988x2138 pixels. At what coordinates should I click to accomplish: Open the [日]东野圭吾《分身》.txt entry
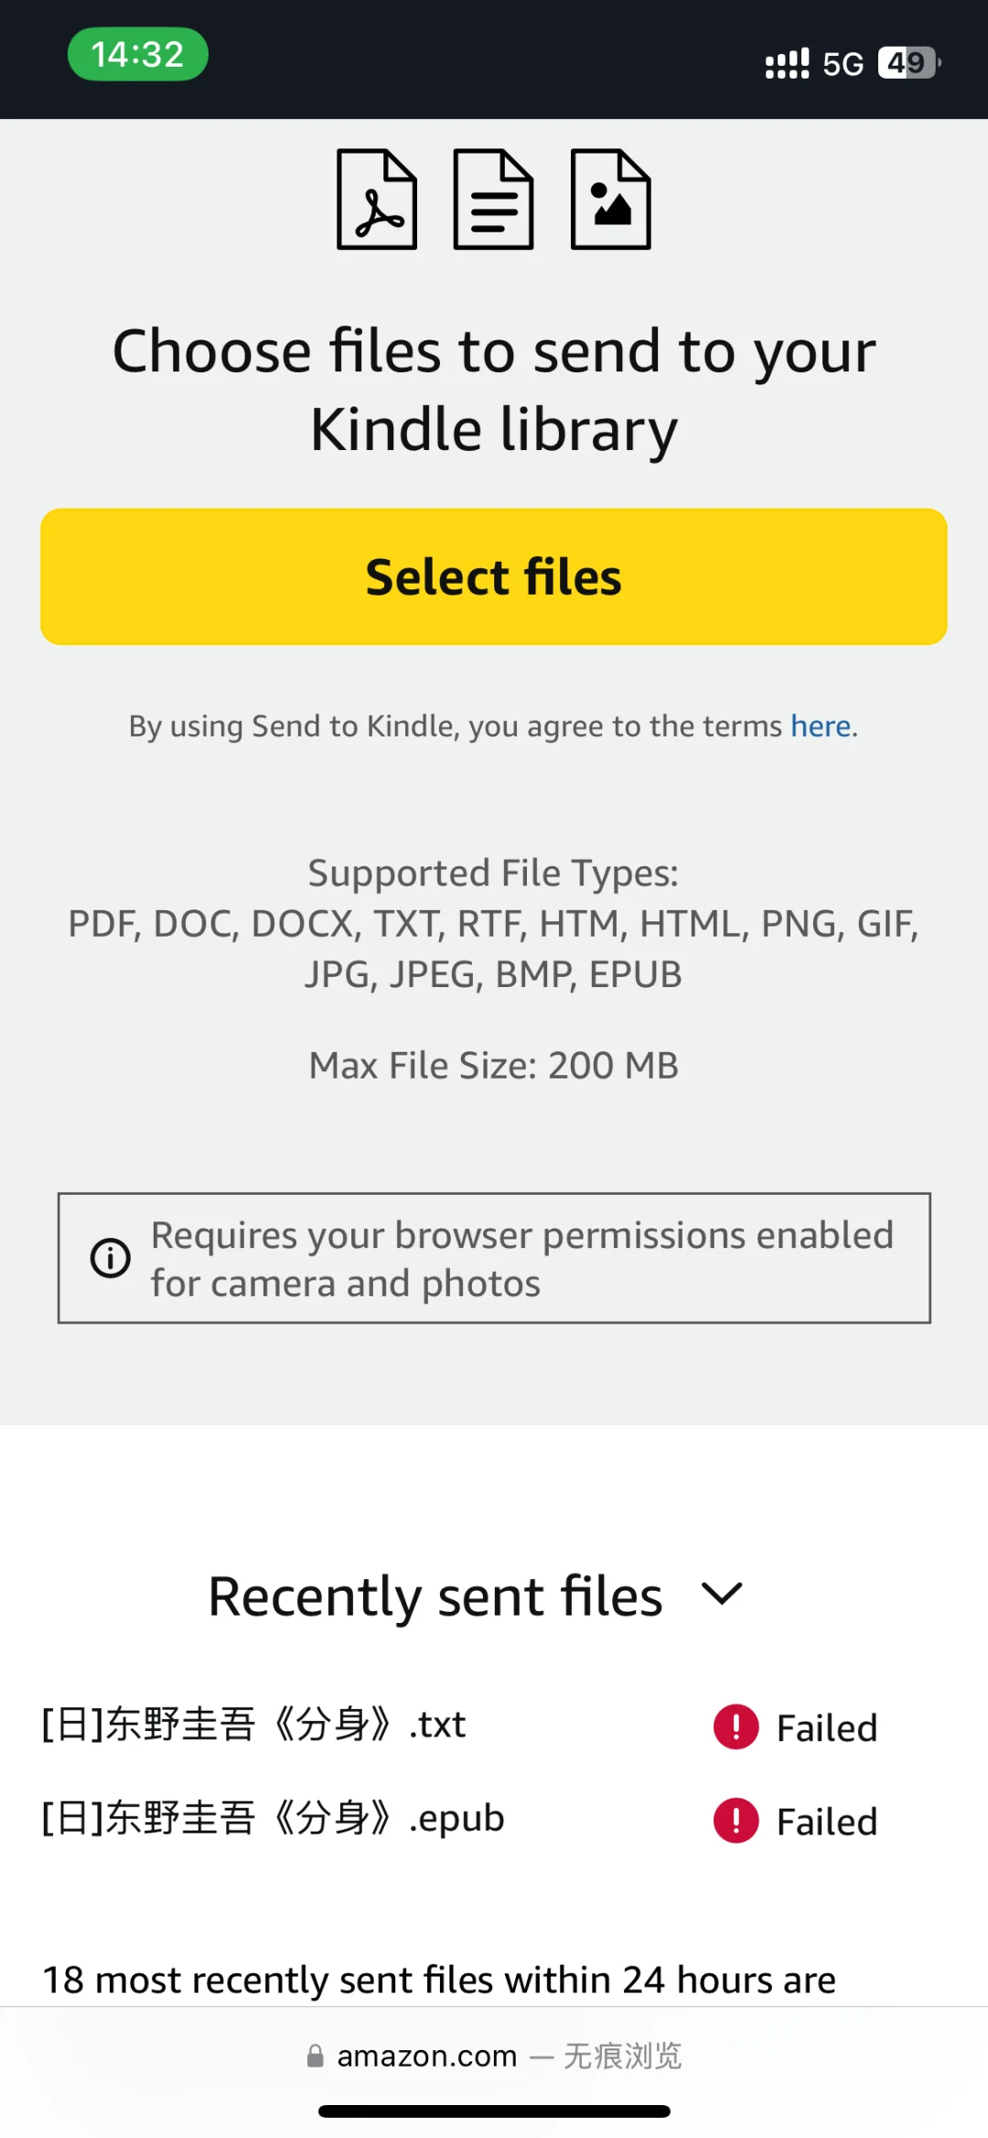(x=254, y=1724)
